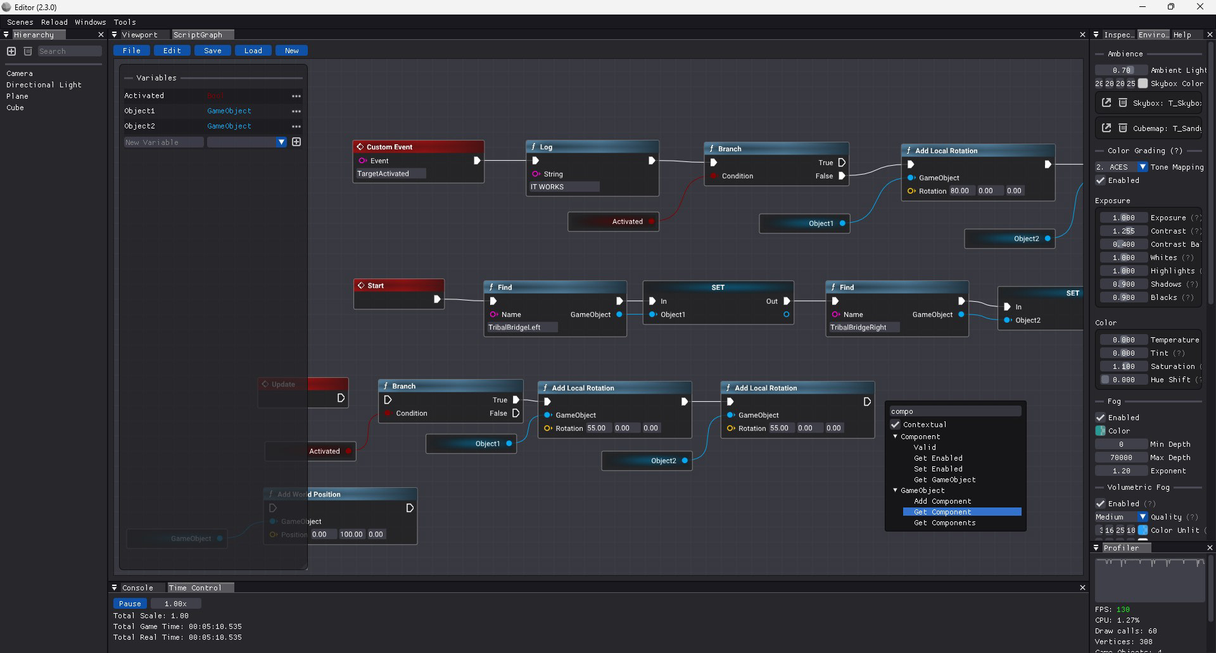Switch to the Console tab
The width and height of the screenshot is (1216, 653).
[x=137, y=588]
